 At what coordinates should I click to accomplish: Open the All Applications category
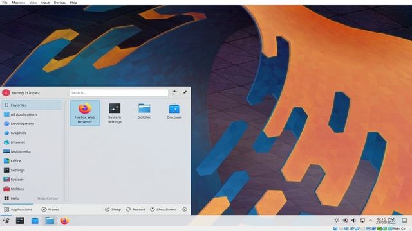tap(32, 114)
